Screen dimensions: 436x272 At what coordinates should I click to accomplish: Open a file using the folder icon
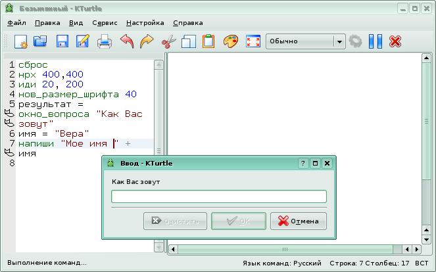(41, 41)
